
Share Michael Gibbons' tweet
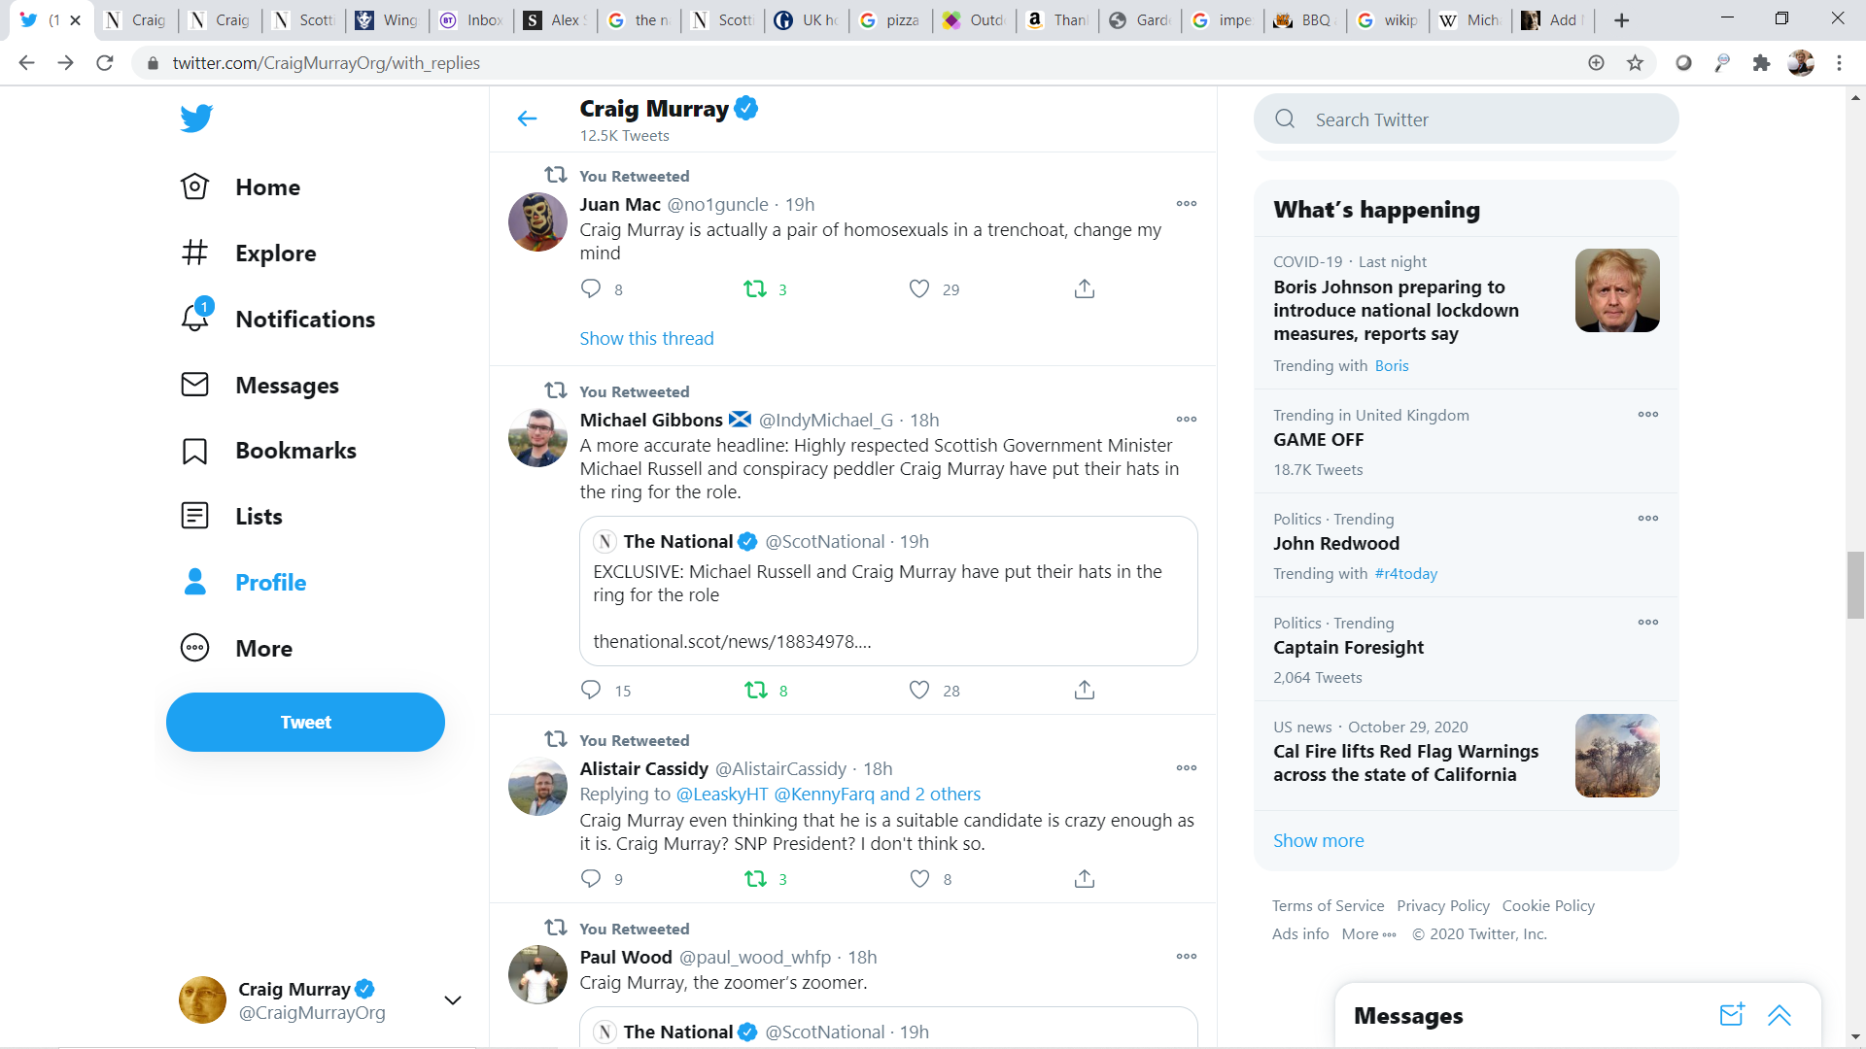tap(1085, 690)
